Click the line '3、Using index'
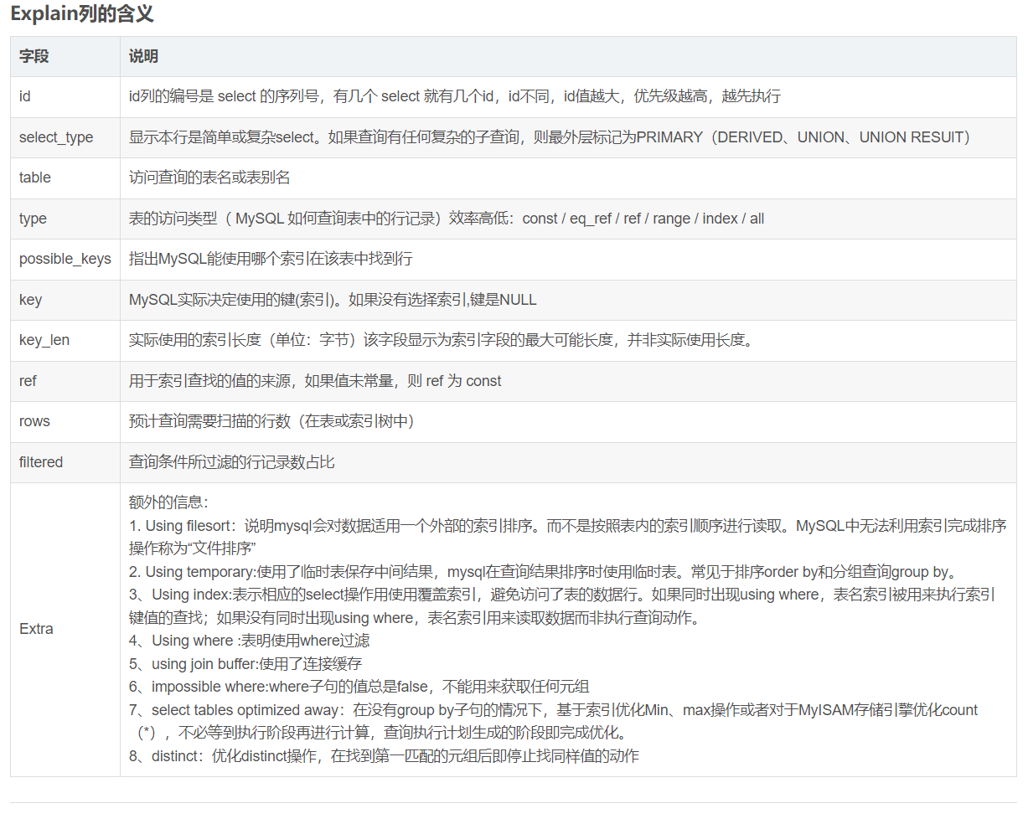 pyautogui.click(x=562, y=595)
